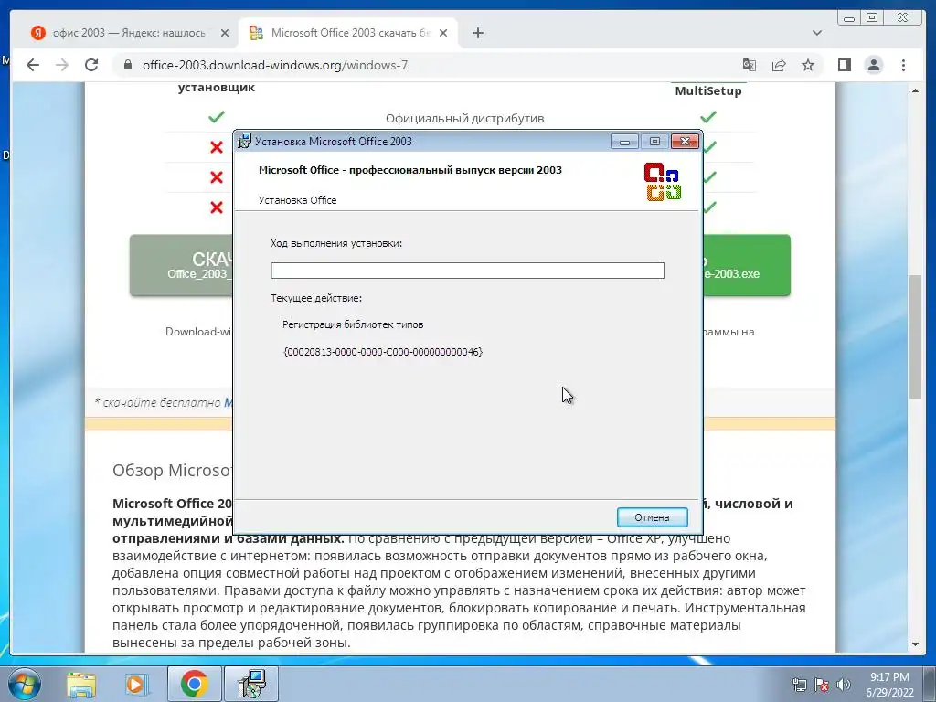Click the installer title bar icon
The height and width of the screenshot is (702, 936).
point(244,142)
